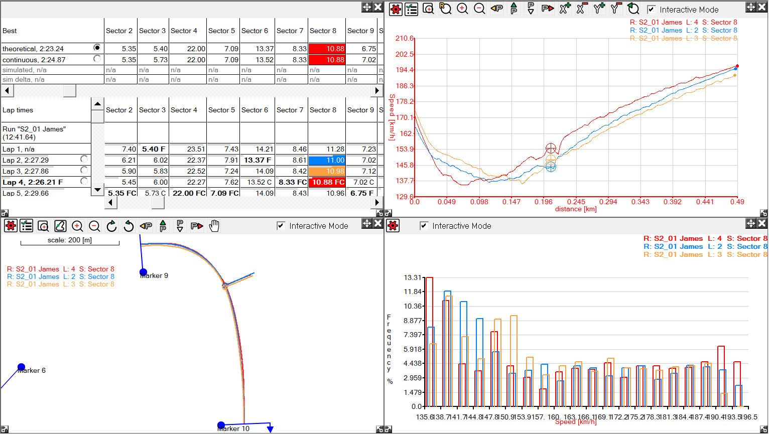Select the continuous best lap radio button

pos(97,59)
